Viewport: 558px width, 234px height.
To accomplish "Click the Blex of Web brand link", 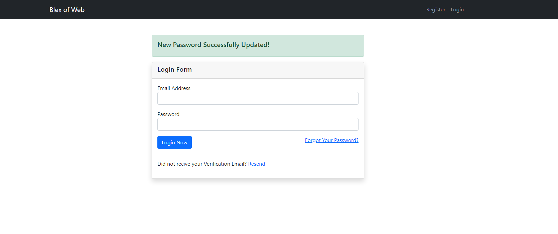I will [67, 9].
